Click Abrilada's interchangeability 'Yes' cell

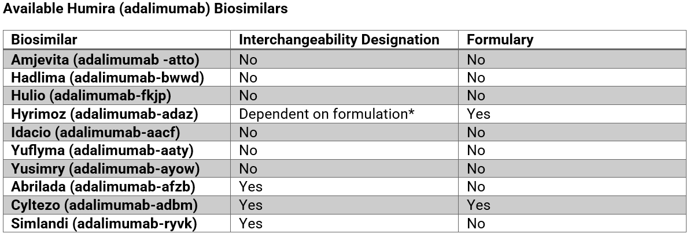pyautogui.click(x=250, y=187)
